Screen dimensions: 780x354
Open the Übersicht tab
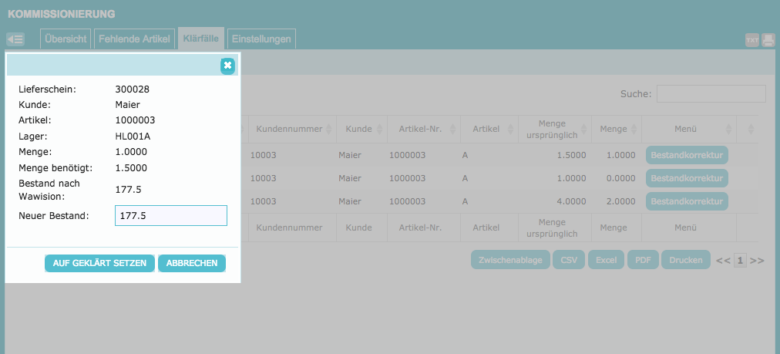click(x=66, y=39)
